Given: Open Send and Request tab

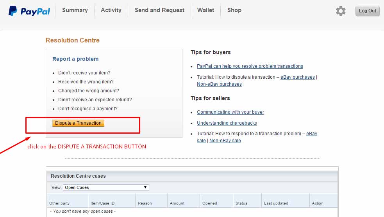Looking at the screenshot, I should point(159,10).
